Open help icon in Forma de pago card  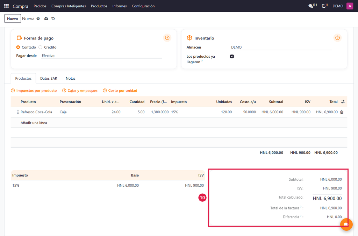[x=167, y=38]
